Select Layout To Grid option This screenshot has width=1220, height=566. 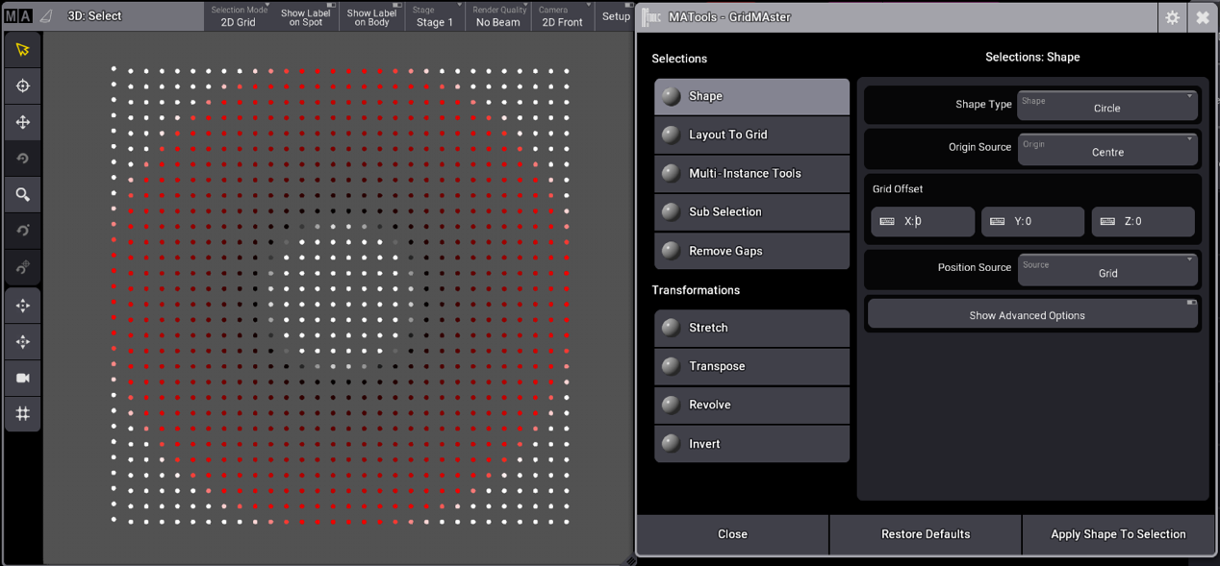point(751,135)
